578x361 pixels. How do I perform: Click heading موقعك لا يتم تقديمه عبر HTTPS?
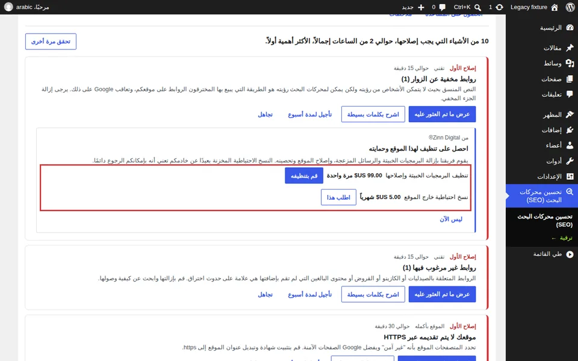(430, 337)
